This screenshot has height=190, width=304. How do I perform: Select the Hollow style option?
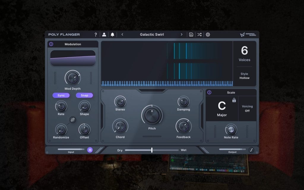tap(244, 76)
